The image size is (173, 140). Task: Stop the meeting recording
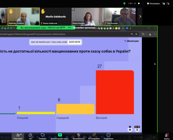(x=139, y=3)
